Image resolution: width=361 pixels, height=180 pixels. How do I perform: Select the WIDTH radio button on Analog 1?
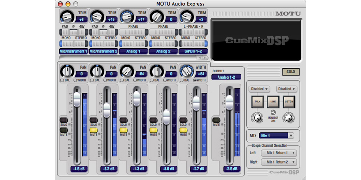click(x=135, y=80)
